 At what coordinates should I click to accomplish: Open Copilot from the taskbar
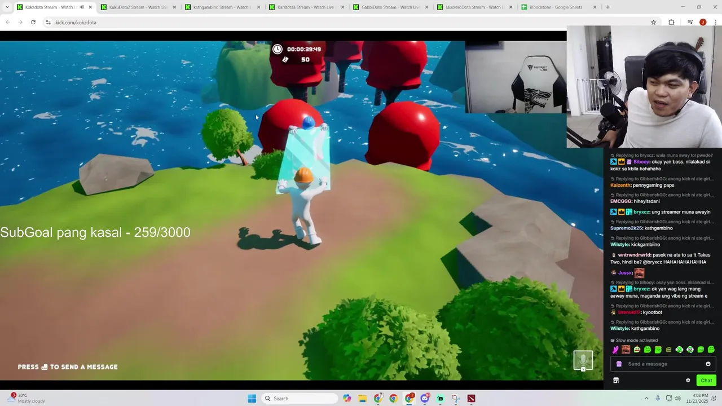click(x=347, y=399)
